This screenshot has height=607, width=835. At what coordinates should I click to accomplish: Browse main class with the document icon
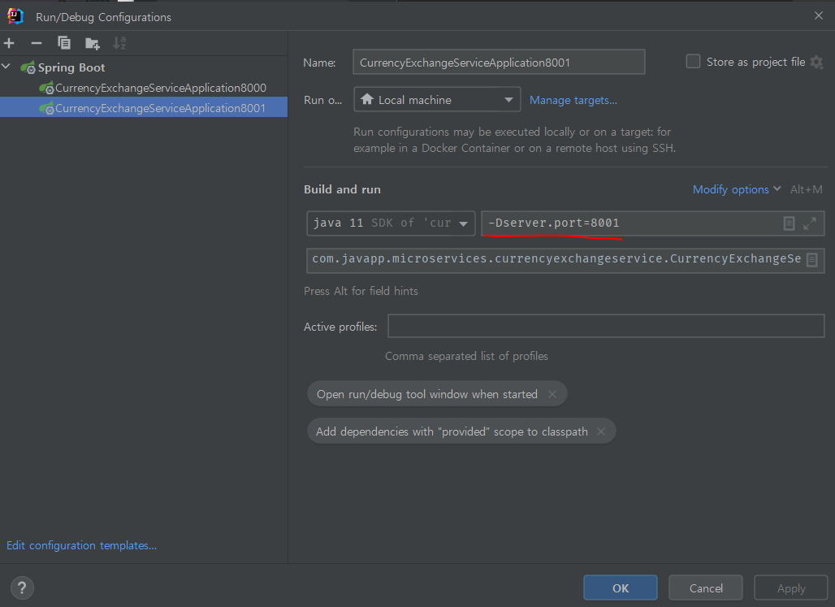(811, 259)
